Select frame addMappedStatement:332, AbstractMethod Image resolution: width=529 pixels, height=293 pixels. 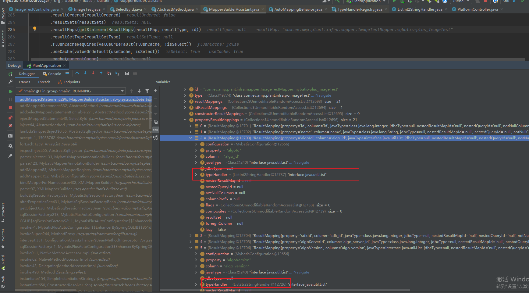click(x=83, y=106)
